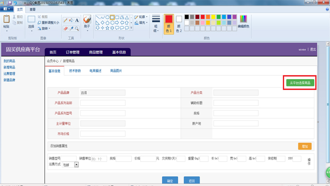The image size is (330, 186).
Task: Click the Save icon in title bar
Action: tap(10, 3)
